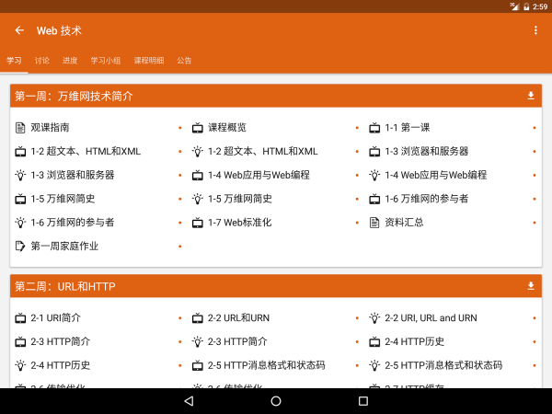Switch to the 讨论 tab
Image resolution: width=552 pixels, height=414 pixels.
(42, 61)
